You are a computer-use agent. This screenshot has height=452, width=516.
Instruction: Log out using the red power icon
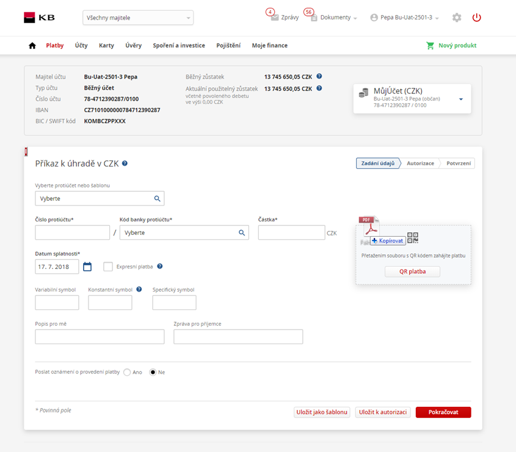(x=476, y=18)
